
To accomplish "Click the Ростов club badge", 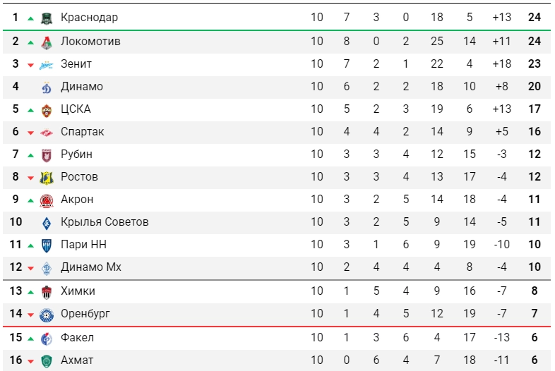I will tap(47, 177).
